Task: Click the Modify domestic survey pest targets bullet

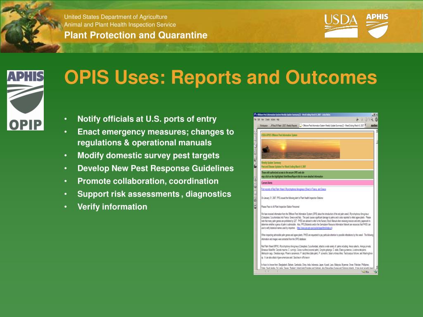Action: tap(148, 156)
